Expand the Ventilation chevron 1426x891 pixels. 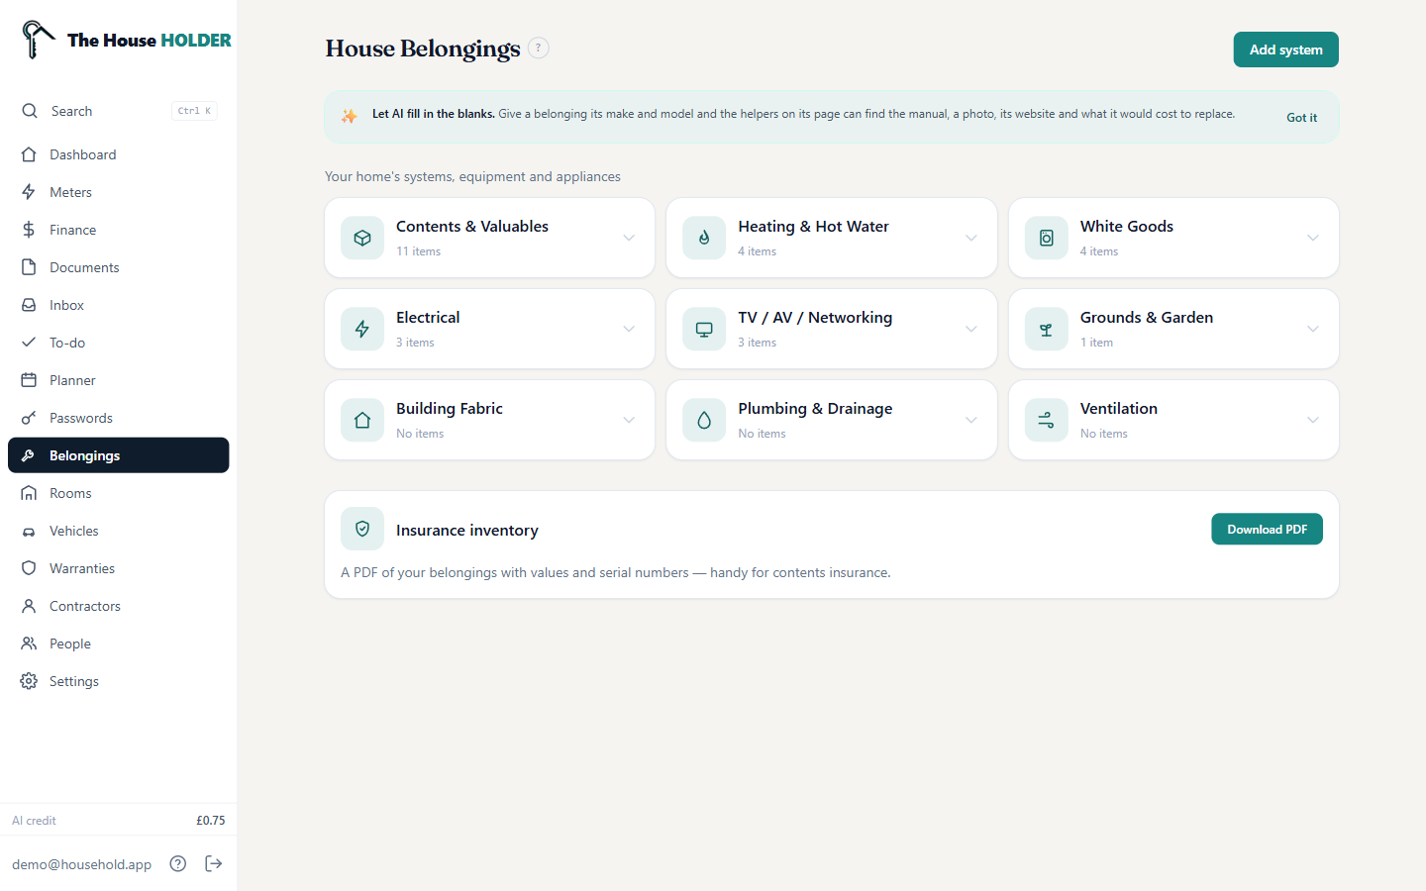tap(1313, 420)
